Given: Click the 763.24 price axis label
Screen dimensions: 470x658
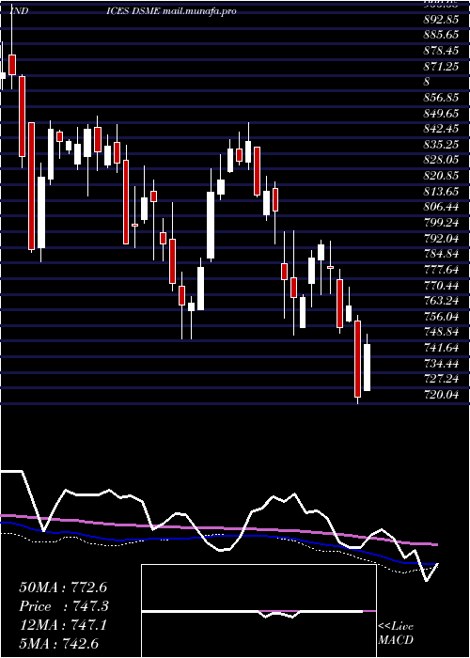Looking at the screenshot, I should coord(441,301).
